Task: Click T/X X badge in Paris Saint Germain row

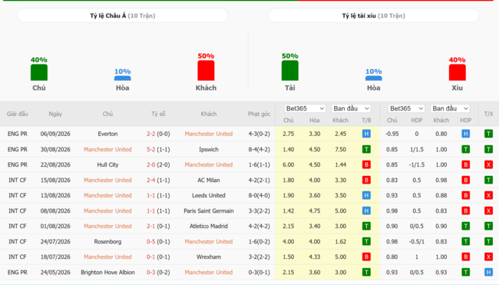Action: [488, 210]
